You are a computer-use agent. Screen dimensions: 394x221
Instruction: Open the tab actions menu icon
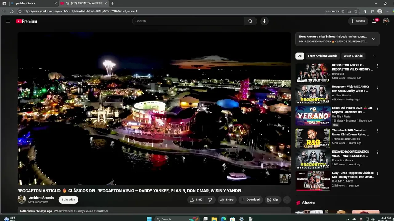[x=4, y=3]
